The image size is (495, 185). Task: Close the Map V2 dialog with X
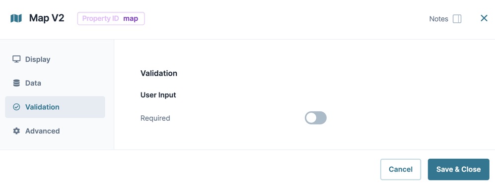click(484, 18)
